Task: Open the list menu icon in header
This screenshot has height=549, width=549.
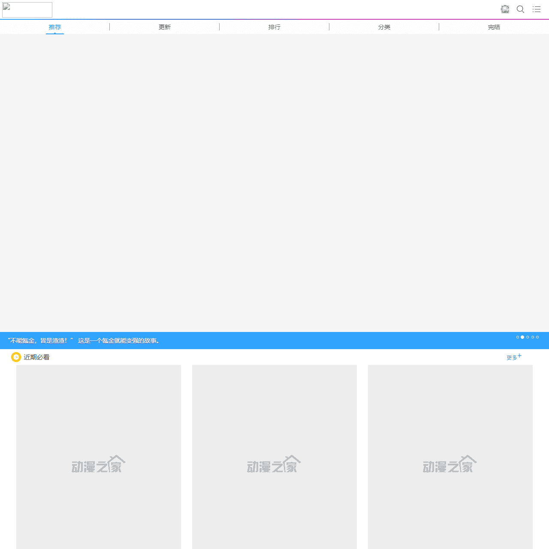Action: 537,9
